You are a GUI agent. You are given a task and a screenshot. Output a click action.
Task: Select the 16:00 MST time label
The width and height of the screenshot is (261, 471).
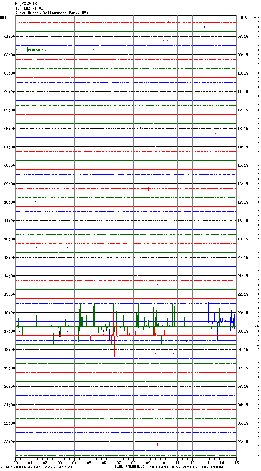10,313
